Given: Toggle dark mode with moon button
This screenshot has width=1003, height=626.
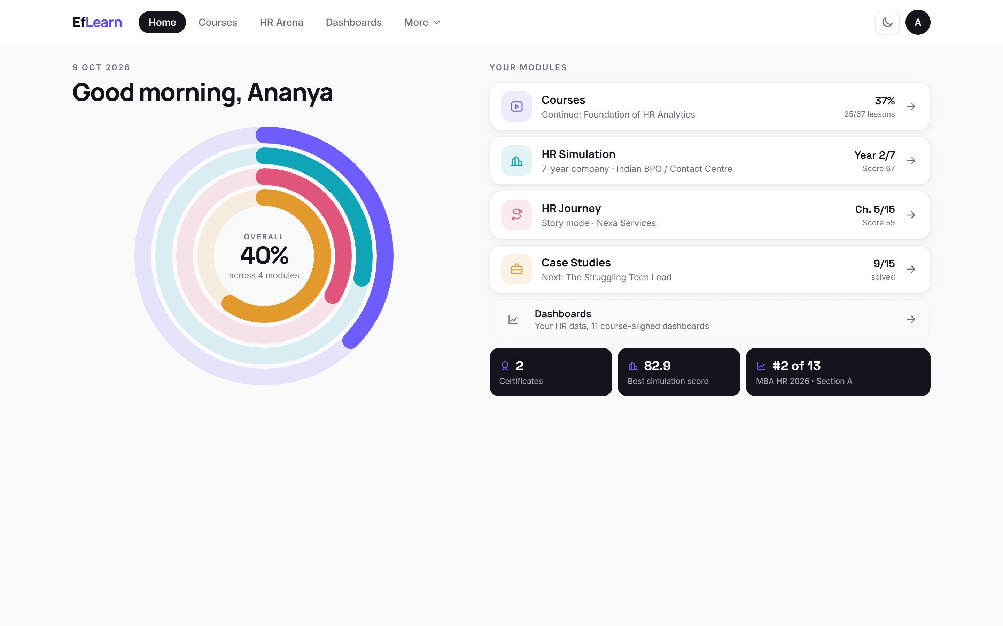Looking at the screenshot, I should (x=887, y=22).
